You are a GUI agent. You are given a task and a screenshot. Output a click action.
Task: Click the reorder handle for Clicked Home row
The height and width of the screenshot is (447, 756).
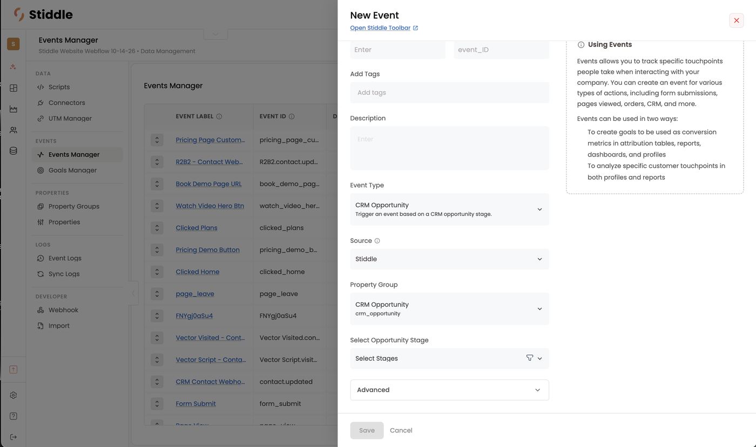(x=157, y=272)
